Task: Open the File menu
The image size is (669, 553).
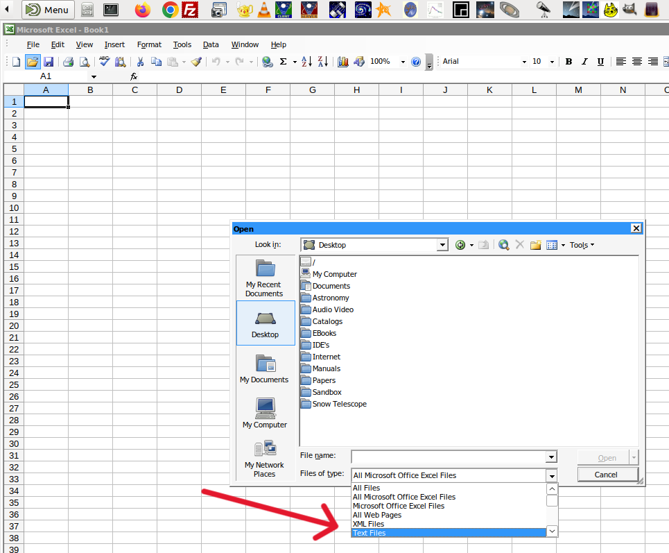Action: [33, 44]
